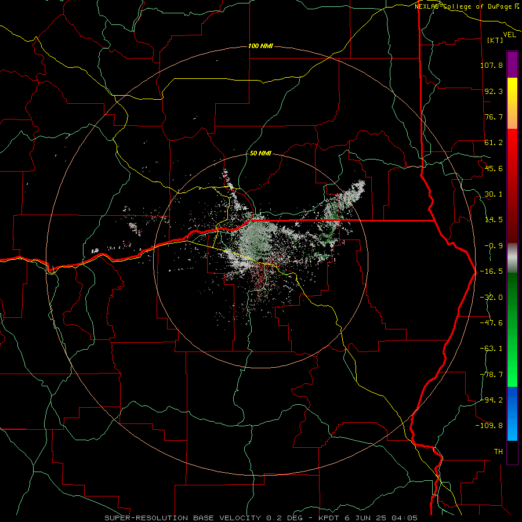Pick the gray near-zero segment of the color bar
The width and height of the screenshot is (522, 522).
512,258
